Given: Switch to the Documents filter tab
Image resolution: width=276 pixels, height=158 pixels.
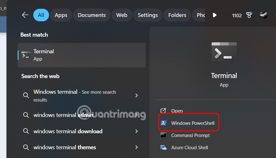Looking at the screenshot, I should [x=92, y=15].
